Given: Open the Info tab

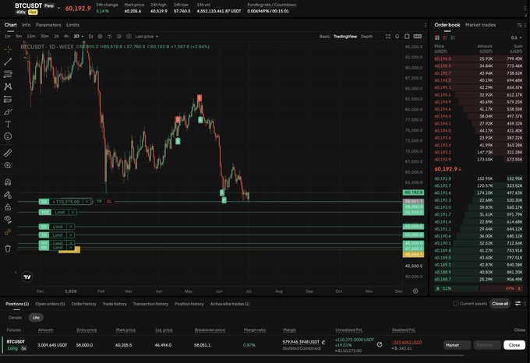Looking at the screenshot, I should [26, 25].
